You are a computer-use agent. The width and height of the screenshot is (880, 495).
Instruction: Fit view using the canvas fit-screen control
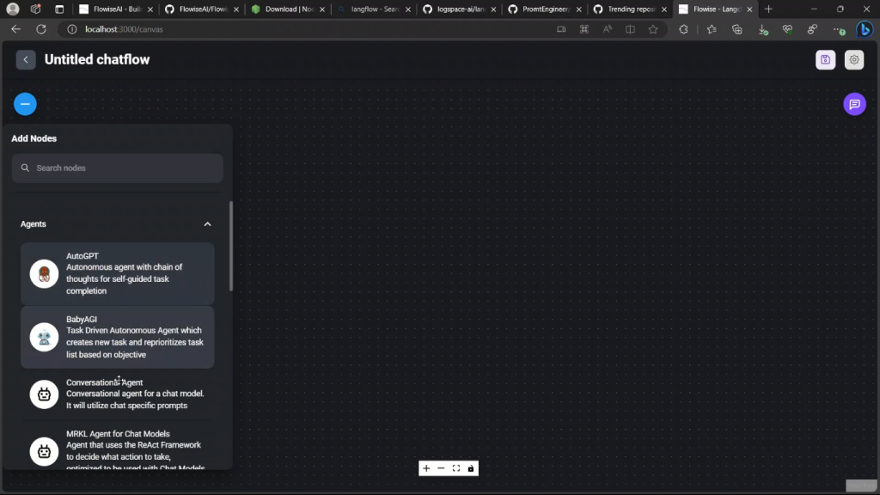(456, 468)
